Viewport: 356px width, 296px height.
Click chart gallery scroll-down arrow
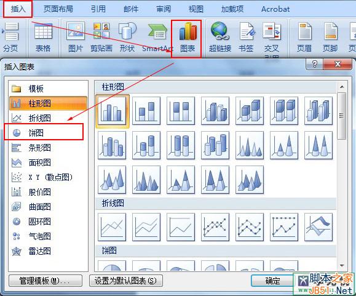pos(342,265)
